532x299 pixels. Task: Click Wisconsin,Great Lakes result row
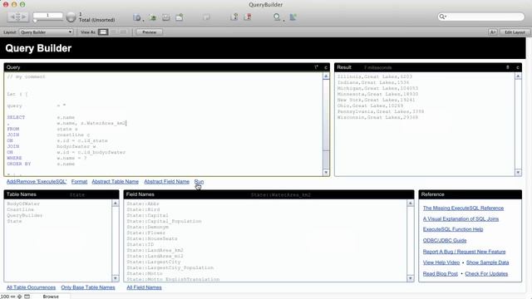[x=377, y=117]
